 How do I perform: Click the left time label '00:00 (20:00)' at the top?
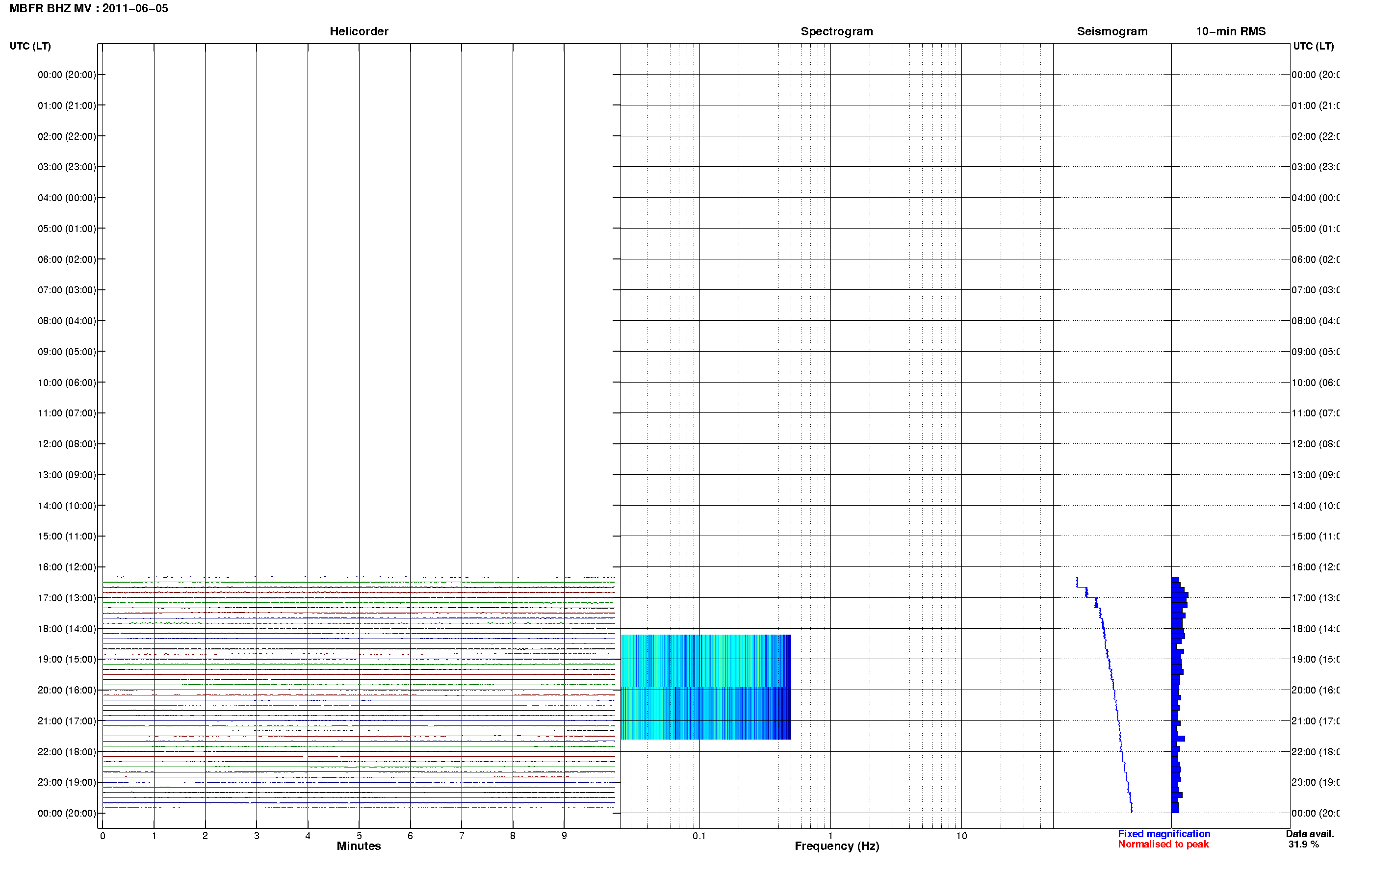[67, 75]
